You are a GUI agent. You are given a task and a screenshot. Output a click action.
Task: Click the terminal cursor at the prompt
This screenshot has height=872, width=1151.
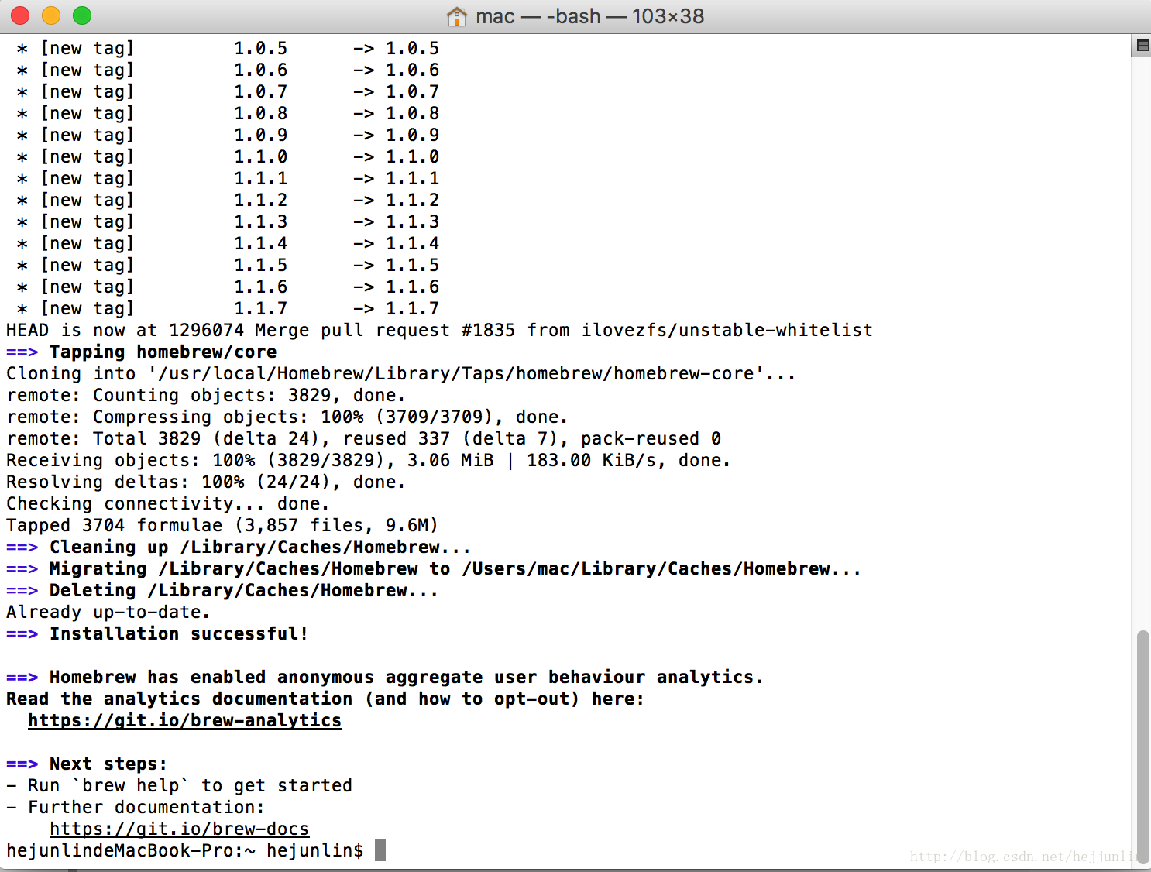[380, 850]
